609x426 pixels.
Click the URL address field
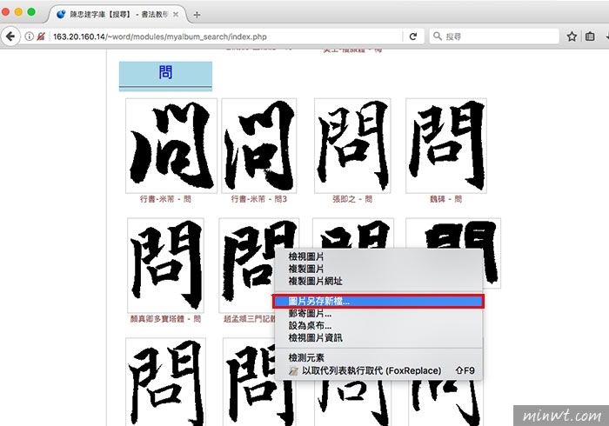pos(227,37)
